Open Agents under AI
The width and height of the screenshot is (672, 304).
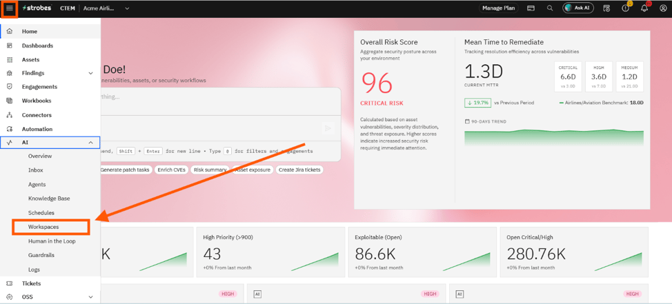point(37,185)
